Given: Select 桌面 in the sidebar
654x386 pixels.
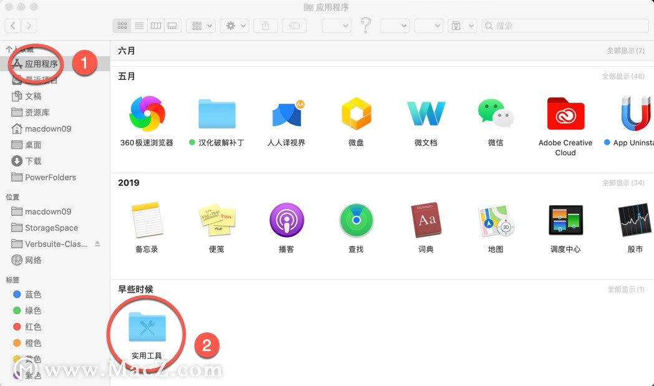Looking at the screenshot, I should (55, 145).
